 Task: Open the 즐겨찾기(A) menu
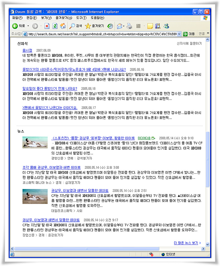tap(64, 18)
